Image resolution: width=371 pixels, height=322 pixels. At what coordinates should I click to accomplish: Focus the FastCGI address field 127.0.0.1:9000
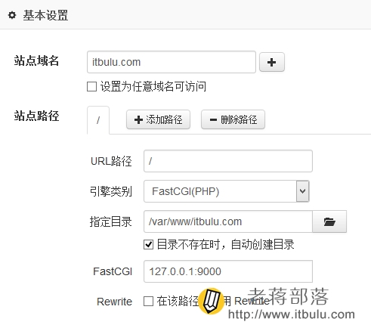click(228, 271)
